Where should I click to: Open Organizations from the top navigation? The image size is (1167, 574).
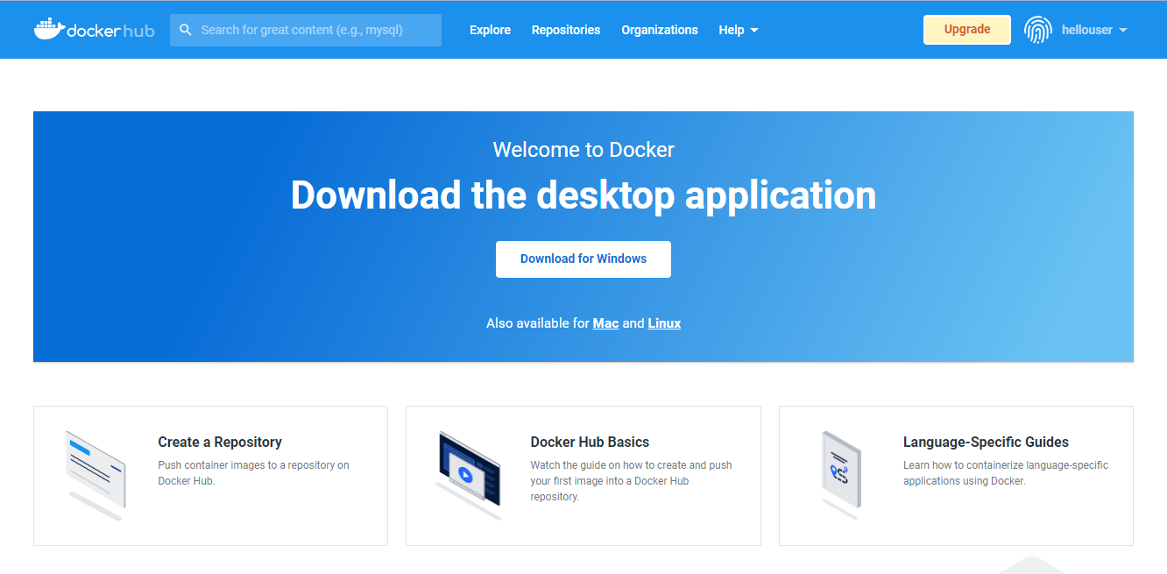660,30
